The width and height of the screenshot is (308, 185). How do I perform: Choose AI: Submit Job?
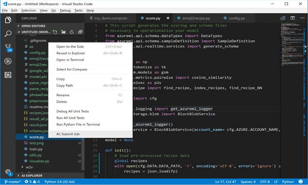(90, 134)
